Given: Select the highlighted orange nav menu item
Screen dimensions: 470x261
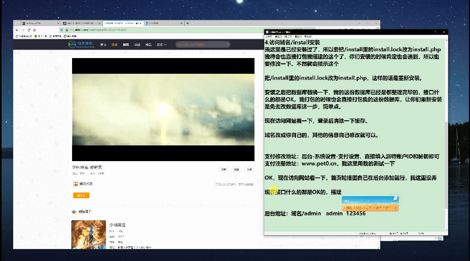Looking at the screenshot, I should (114, 45).
